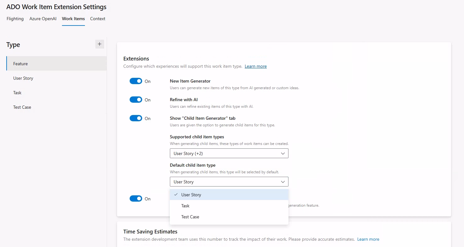The height and width of the screenshot is (247, 464).
Task: Click the Extensions Learn more link
Action: (x=255, y=66)
